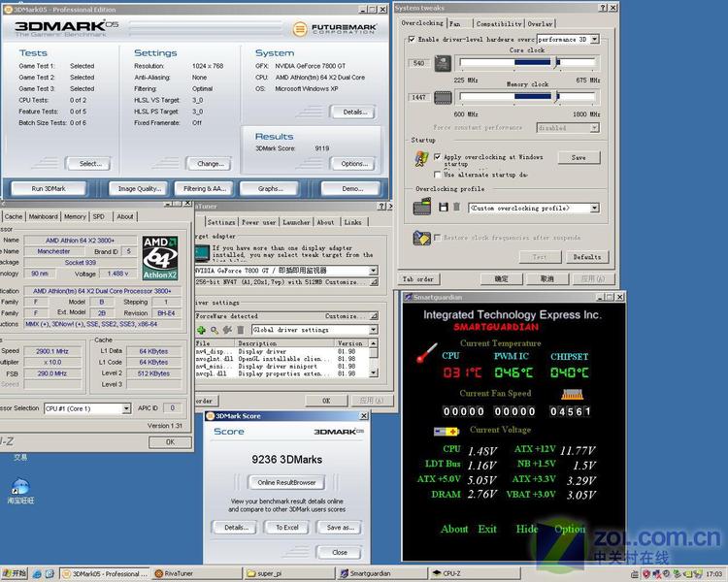Save overclocking profile with floppy disk icon
728x582 pixels.
coord(444,208)
